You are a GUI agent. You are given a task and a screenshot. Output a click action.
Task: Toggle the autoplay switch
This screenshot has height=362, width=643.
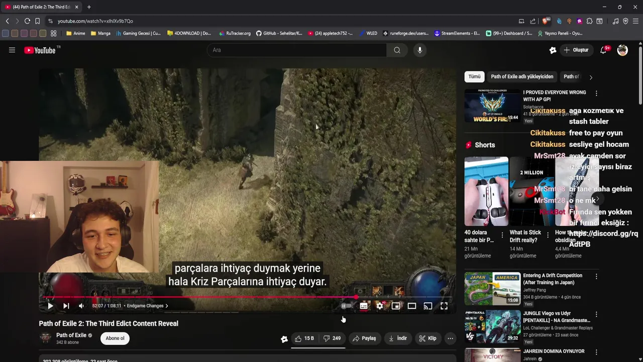point(347,306)
